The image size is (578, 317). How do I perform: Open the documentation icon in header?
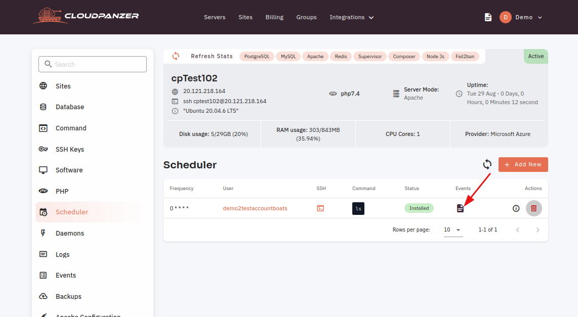pyautogui.click(x=488, y=17)
